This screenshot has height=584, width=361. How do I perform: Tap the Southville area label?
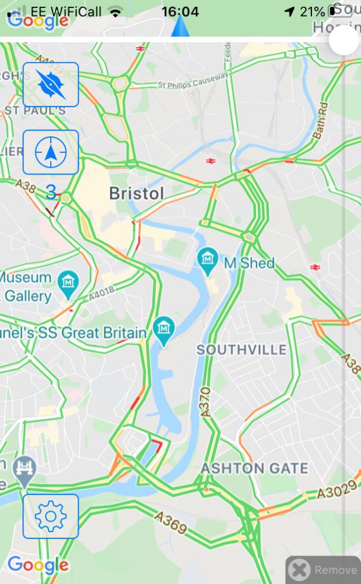pos(242,350)
